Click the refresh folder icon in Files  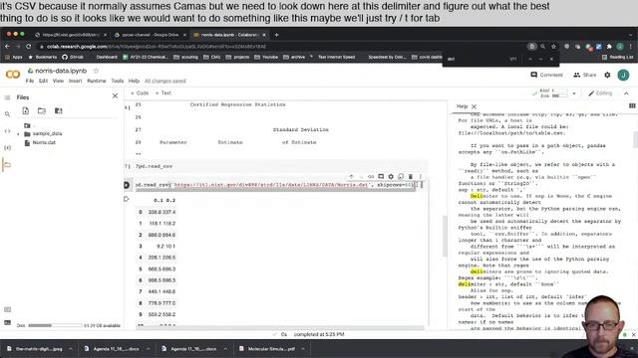[42, 110]
